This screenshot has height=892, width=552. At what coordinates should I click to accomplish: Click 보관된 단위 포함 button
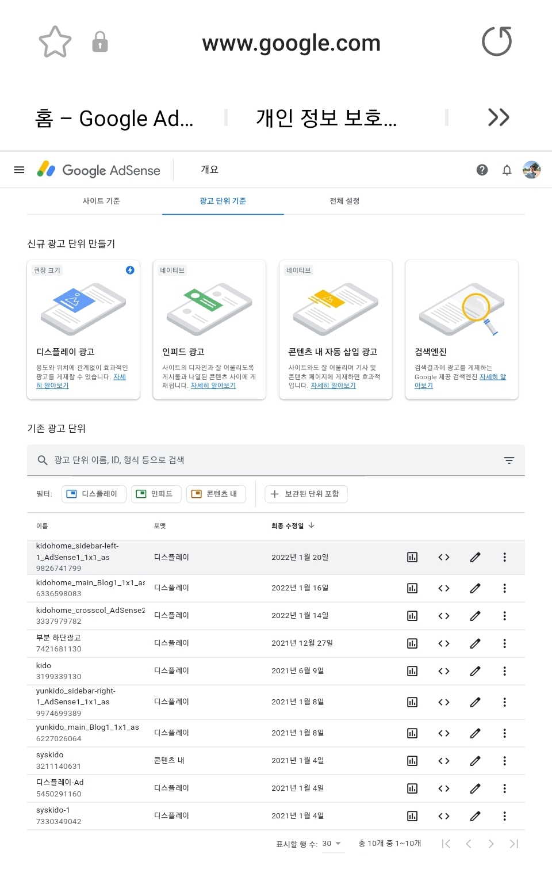(x=306, y=494)
